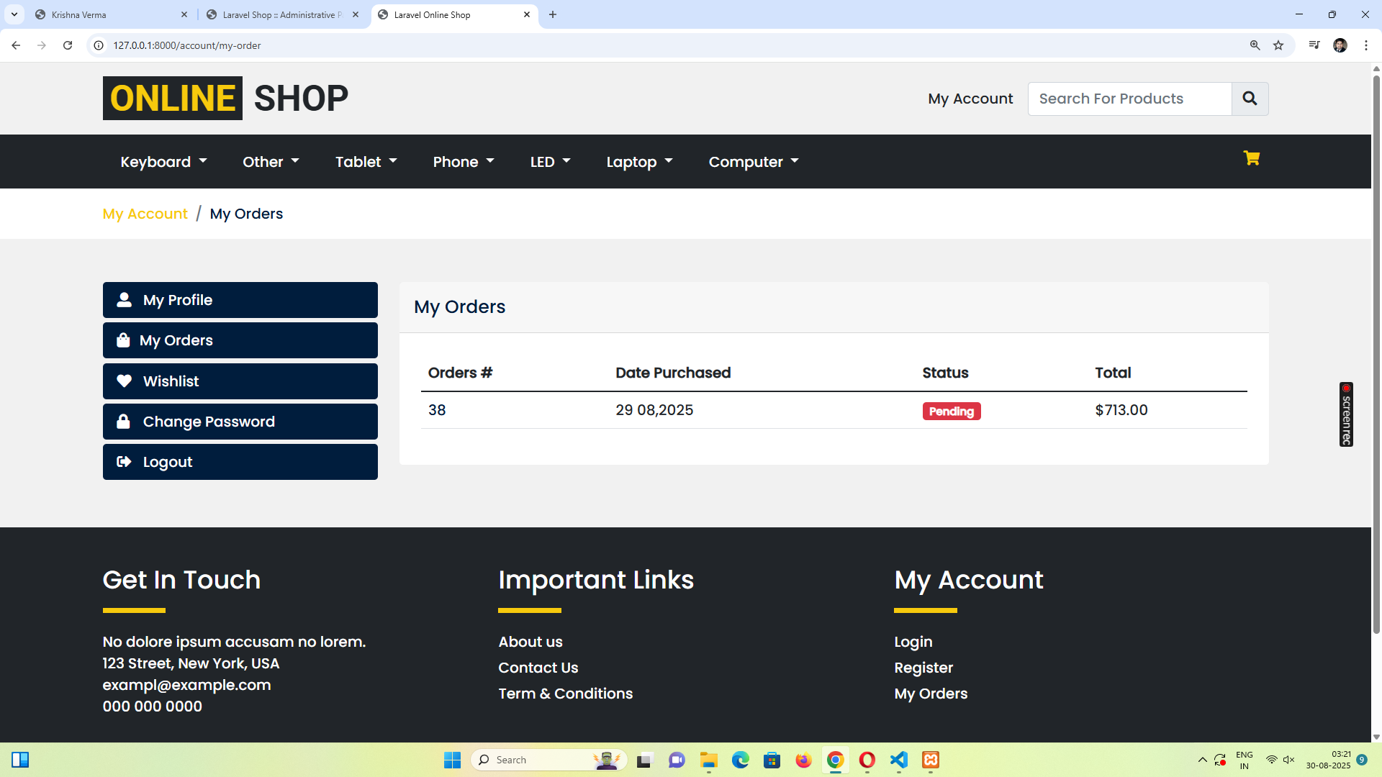Open the Wi-Fi network icon in tray

(1272, 760)
